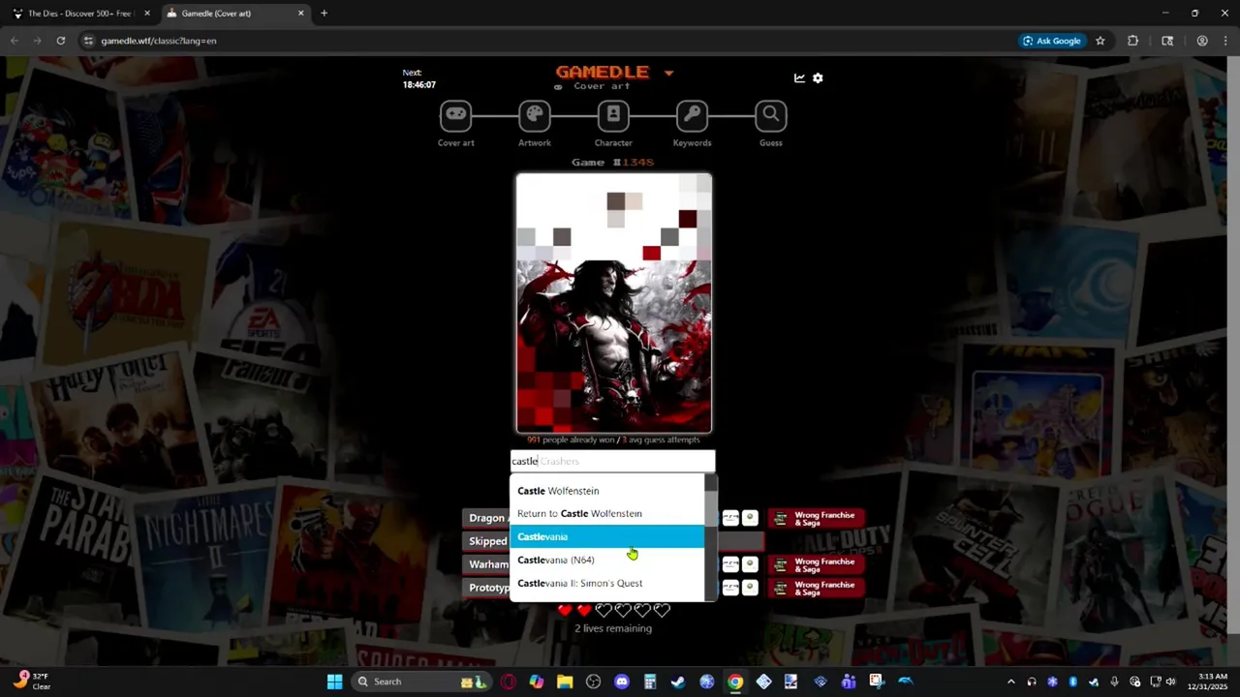Click the first red filled heart
This screenshot has height=697, width=1240.
click(565, 610)
